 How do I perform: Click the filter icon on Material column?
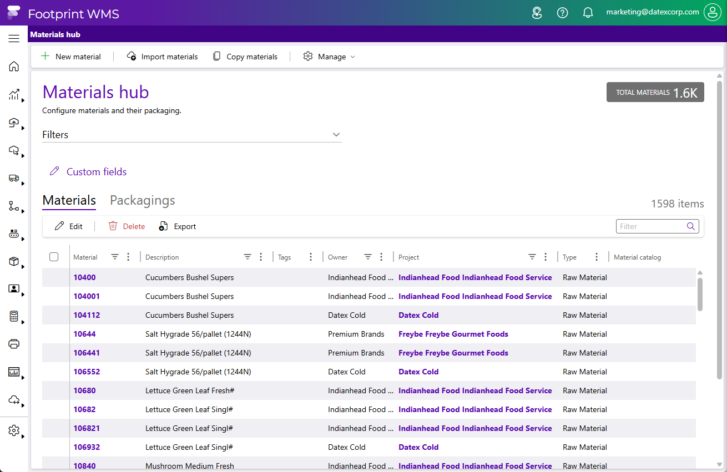tap(115, 257)
